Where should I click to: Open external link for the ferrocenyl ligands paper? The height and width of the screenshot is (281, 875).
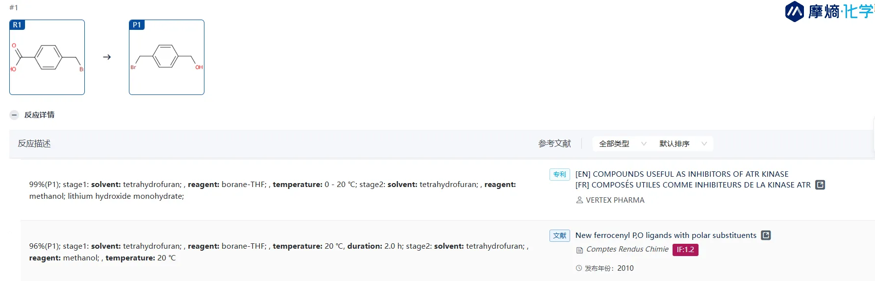(766, 235)
